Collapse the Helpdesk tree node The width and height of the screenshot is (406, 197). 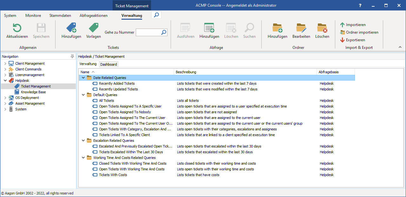(x=5, y=81)
